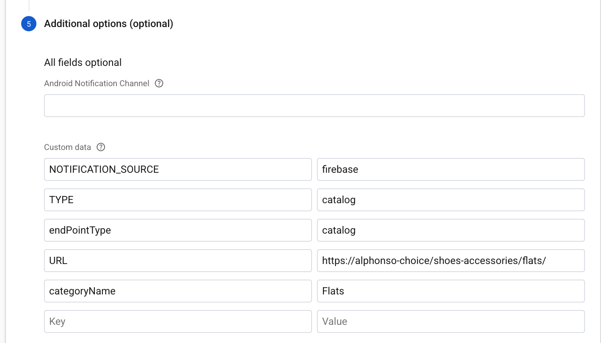Screen dimensions: 601x343
Task: Click the All fields optional text
Action: pos(83,63)
